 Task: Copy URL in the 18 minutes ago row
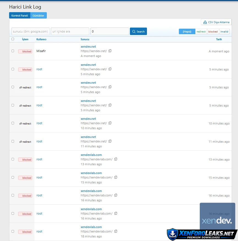116,231
